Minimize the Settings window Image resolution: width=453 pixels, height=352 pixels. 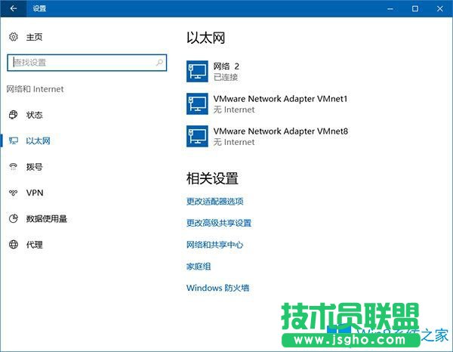click(390, 8)
